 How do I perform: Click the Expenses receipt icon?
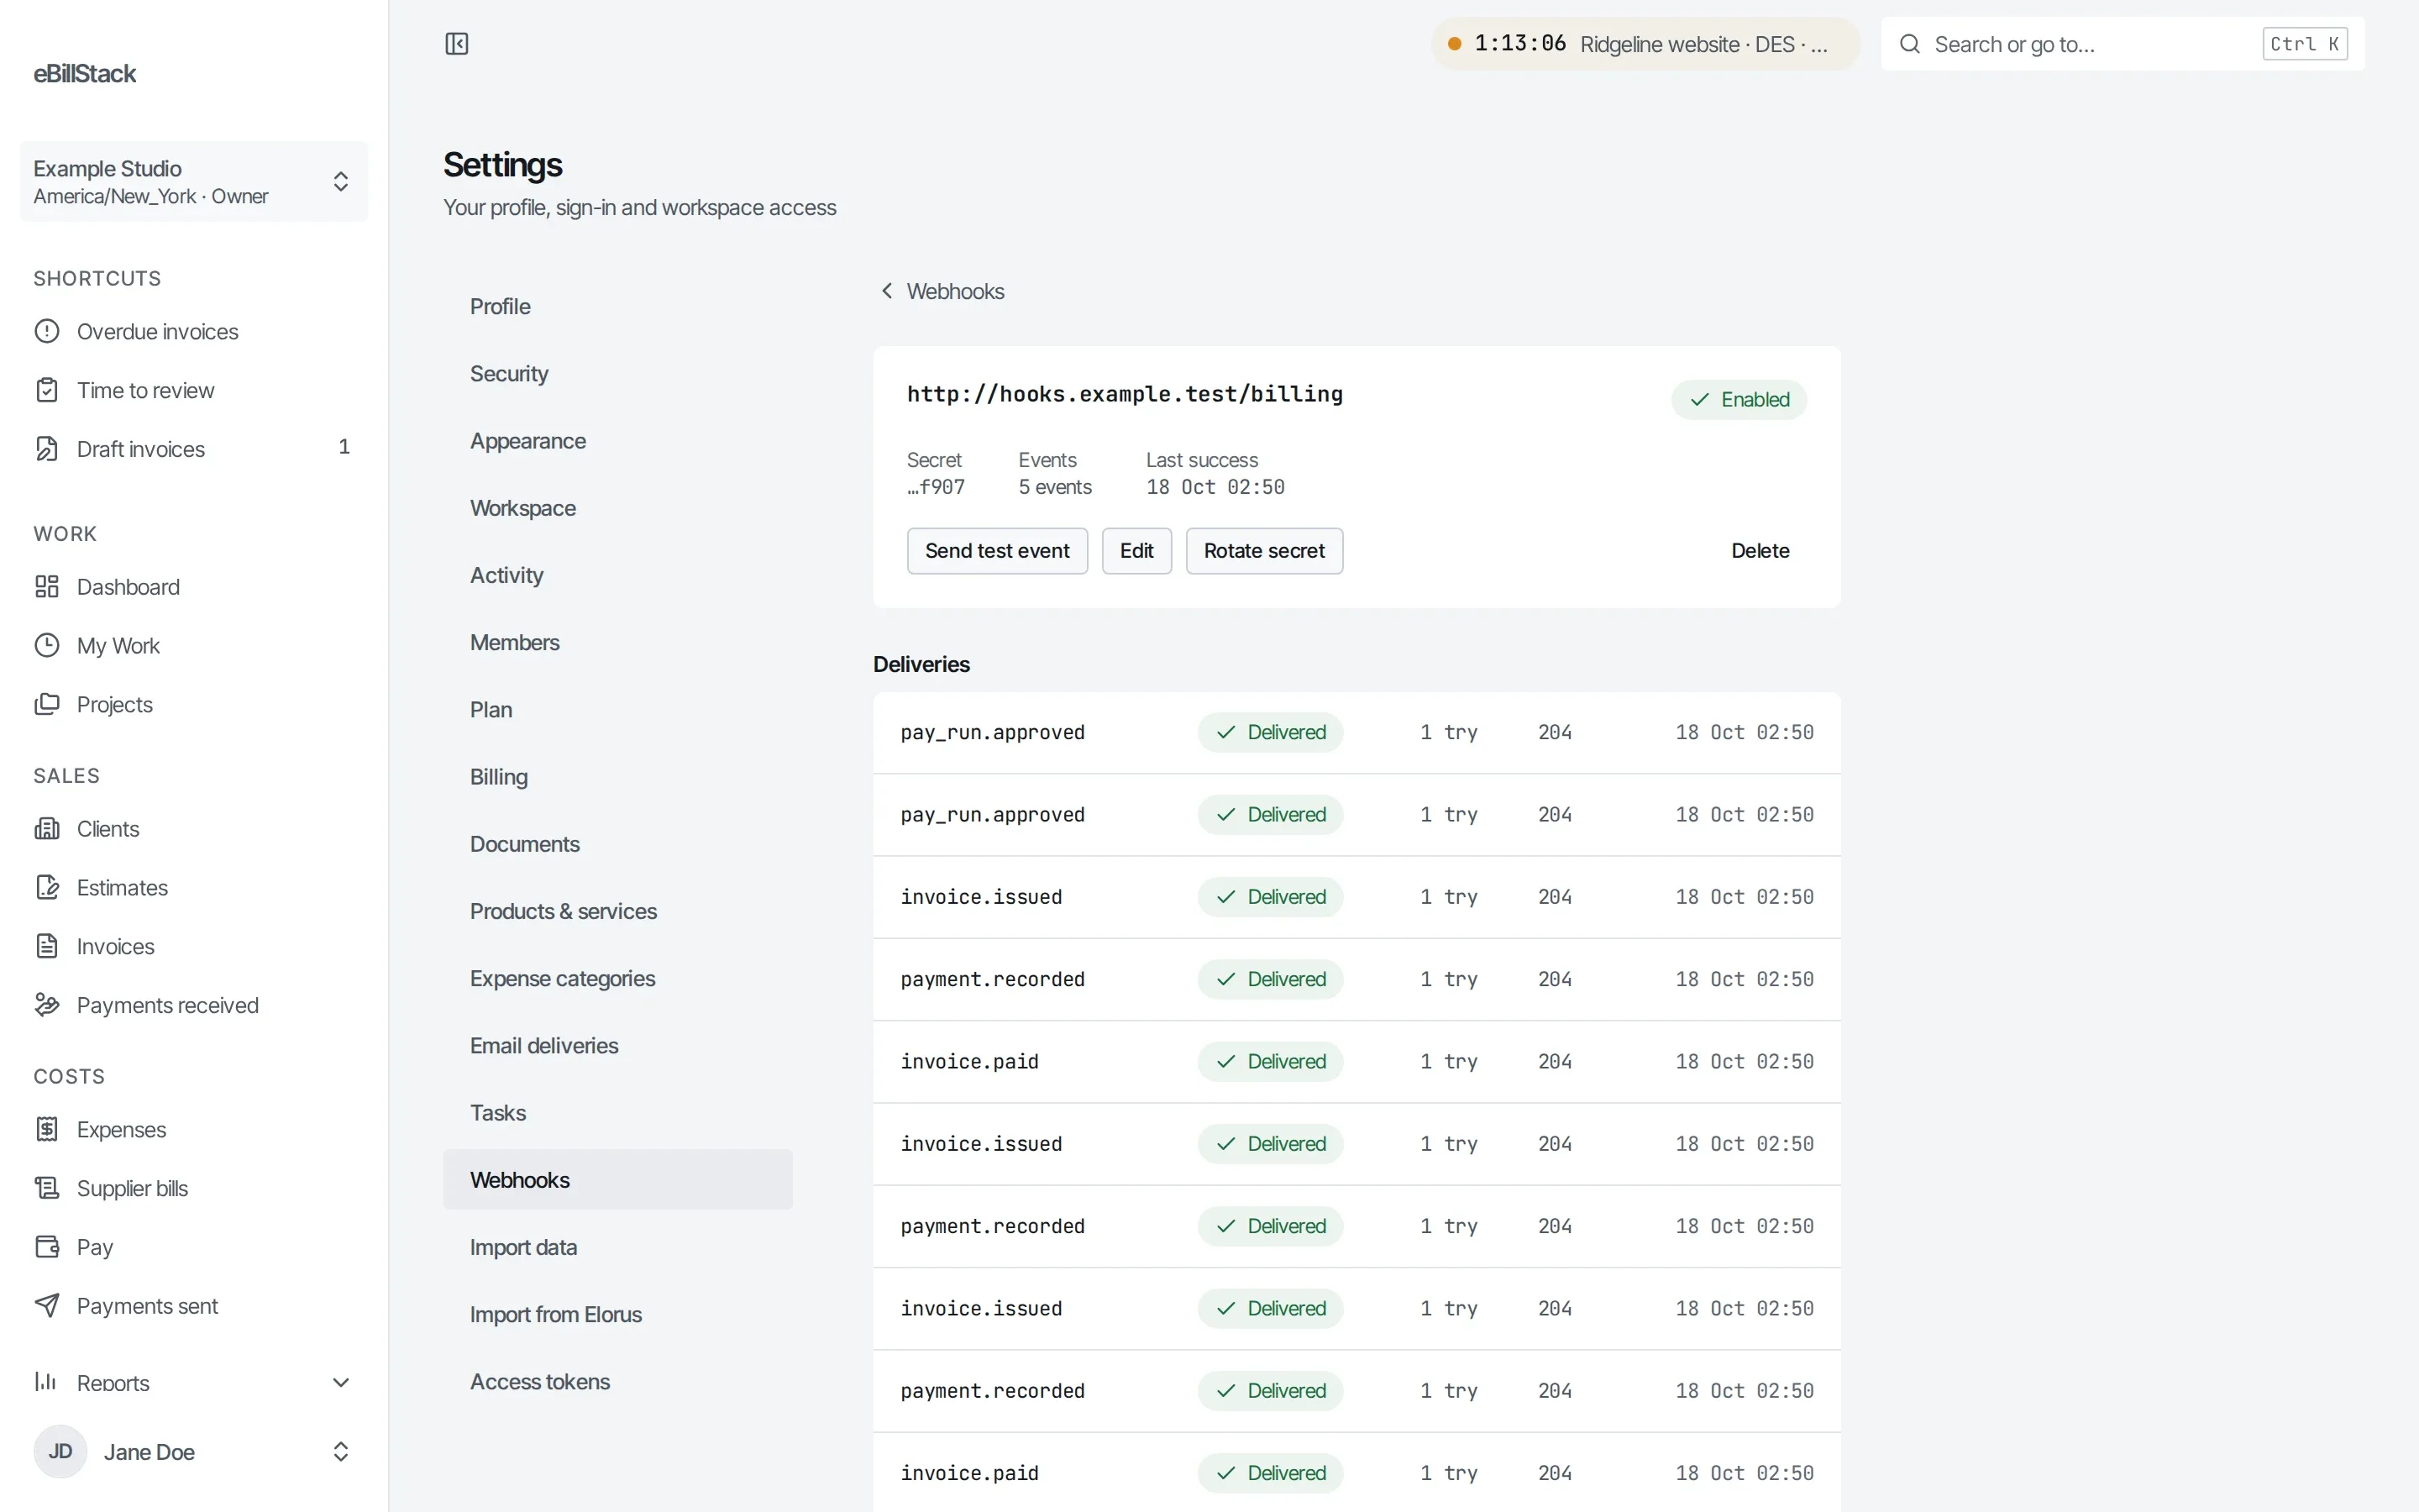coord(47,1129)
